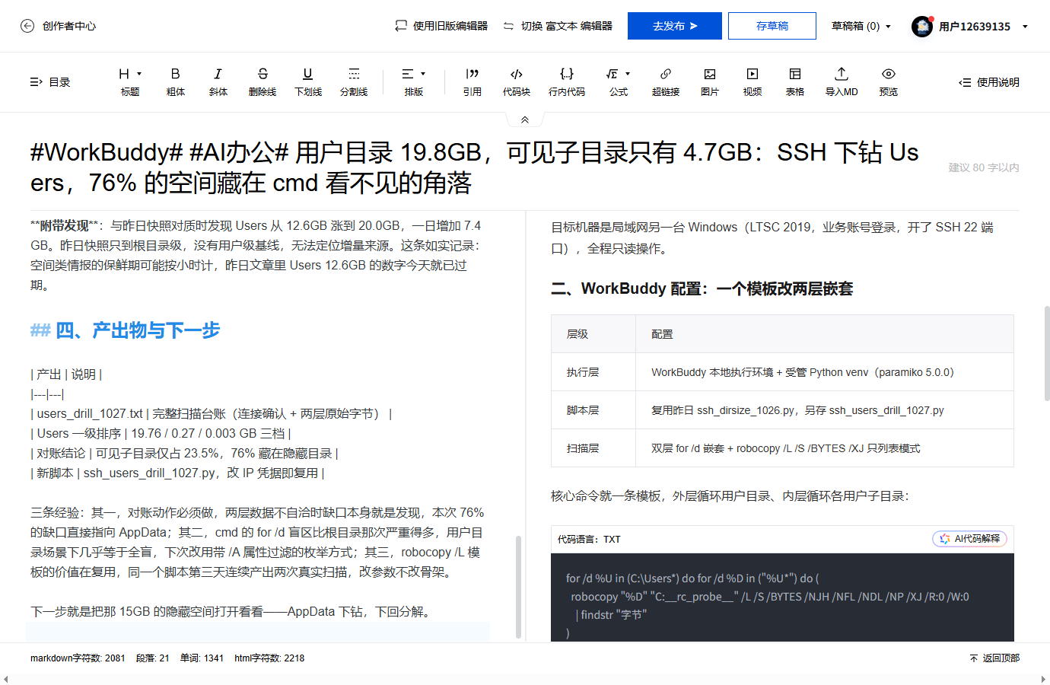Image resolution: width=1050 pixels, height=685 pixels.
Task: Click the AI代码解释 button
Action: pyautogui.click(x=970, y=539)
